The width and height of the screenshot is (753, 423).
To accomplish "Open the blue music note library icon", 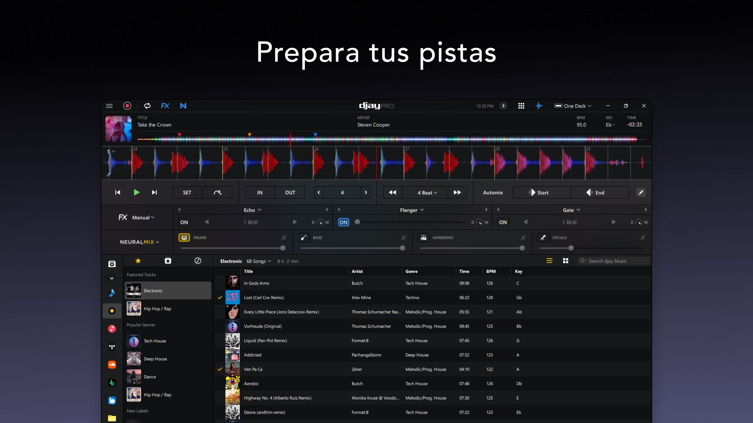I will coord(112,293).
